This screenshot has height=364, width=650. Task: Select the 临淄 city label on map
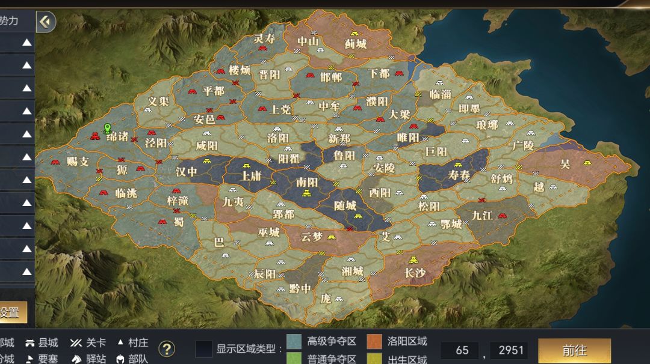point(440,95)
